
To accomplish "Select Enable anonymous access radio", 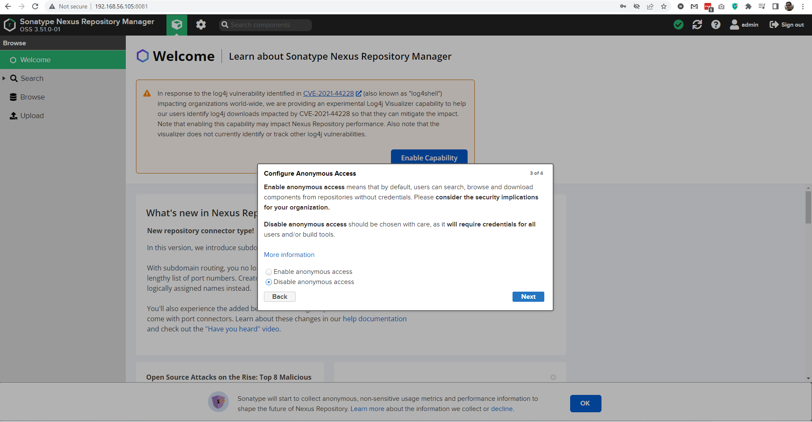I will pos(269,272).
